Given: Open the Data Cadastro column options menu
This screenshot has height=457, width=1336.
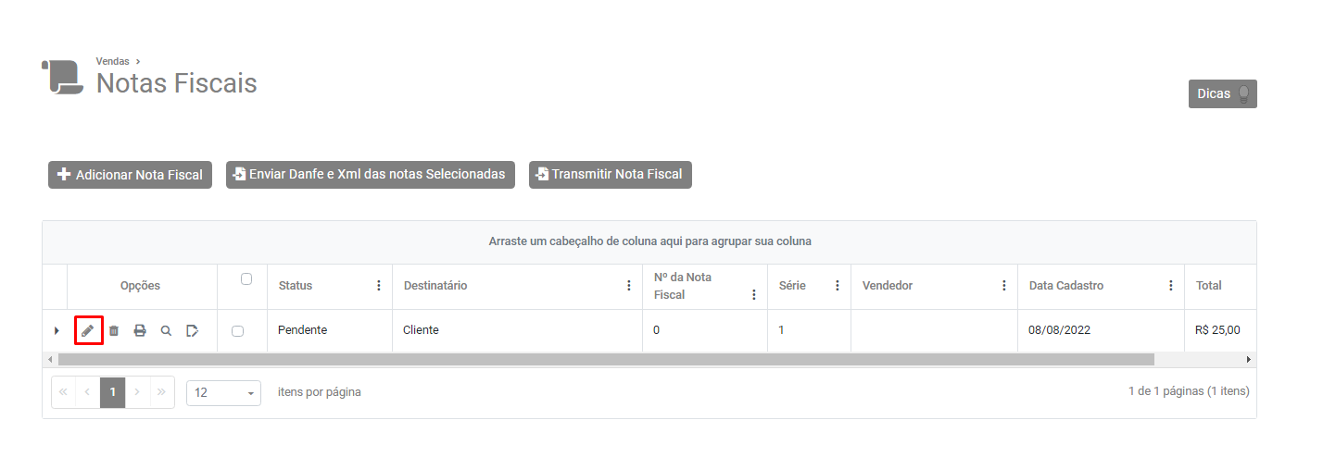Looking at the screenshot, I should [1170, 286].
